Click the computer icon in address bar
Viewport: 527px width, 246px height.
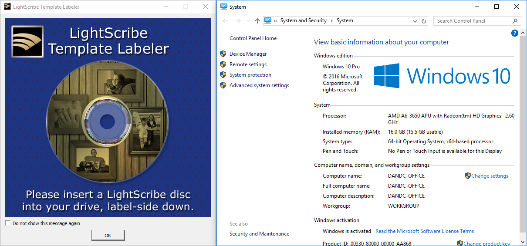click(x=268, y=20)
